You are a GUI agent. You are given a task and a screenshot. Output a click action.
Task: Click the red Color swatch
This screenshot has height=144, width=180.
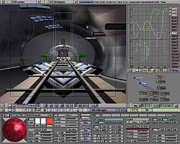point(49,121)
